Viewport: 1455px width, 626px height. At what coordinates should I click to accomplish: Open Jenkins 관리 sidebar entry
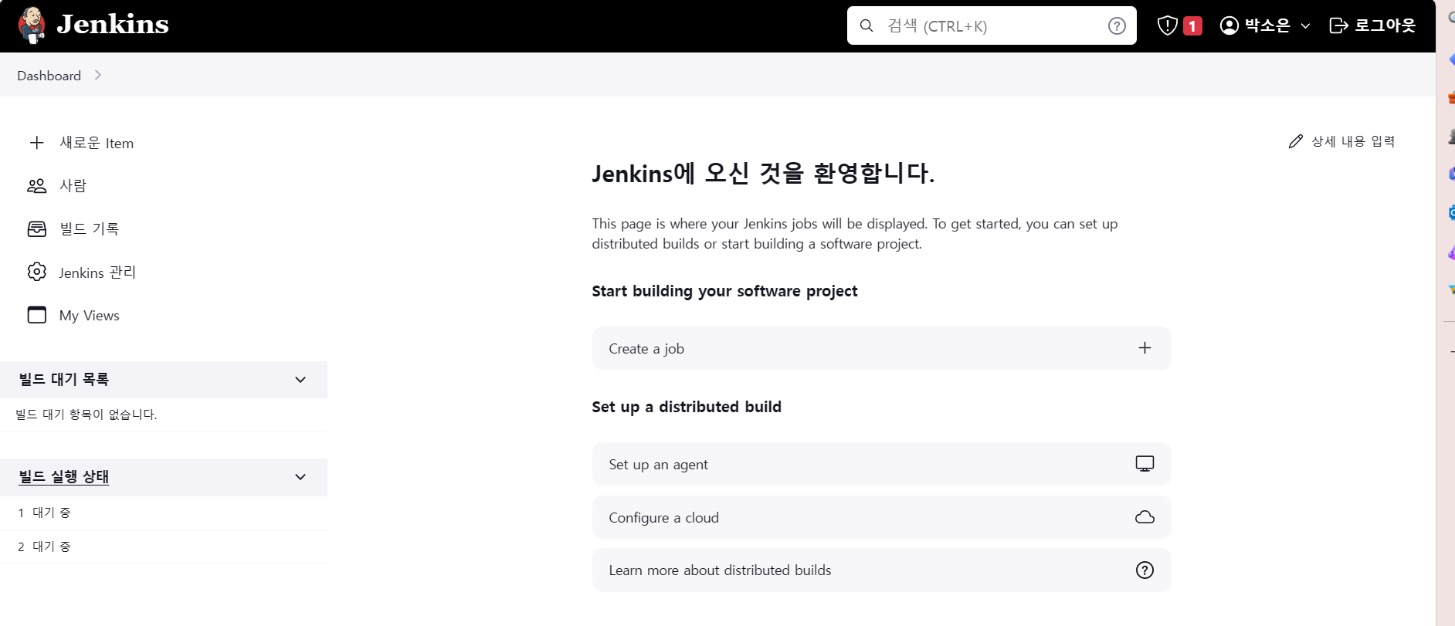click(x=97, y=272)
